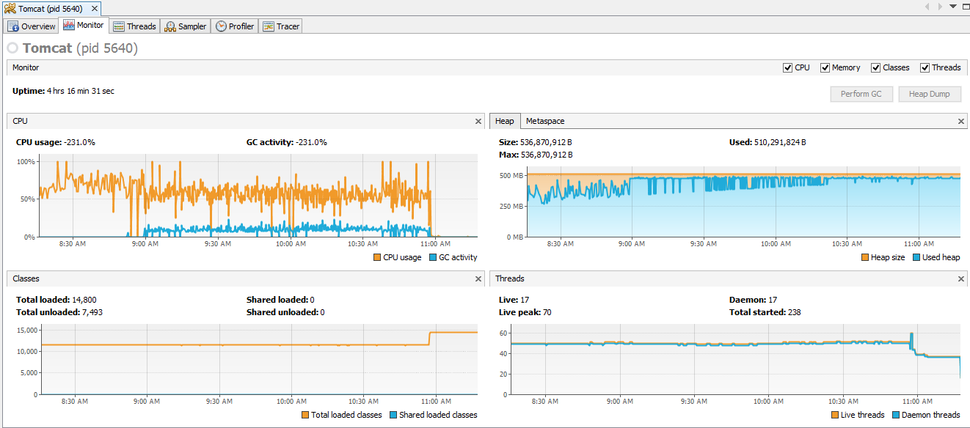Click the Total loaded classes legend swatch
The width and height of the screenshot is (970, 428).
[x=305, y=415]
